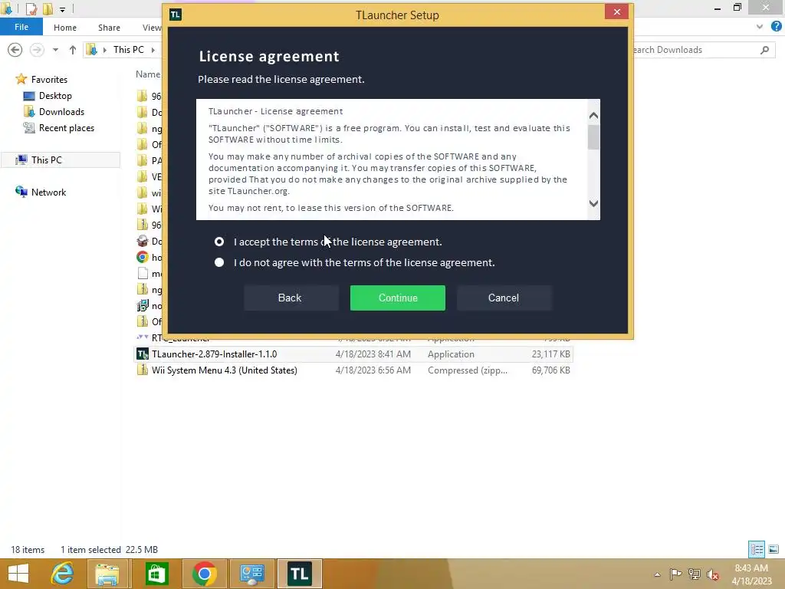Open Google Chrome from taskbar
785x589 pixels.
coord(204,574)
